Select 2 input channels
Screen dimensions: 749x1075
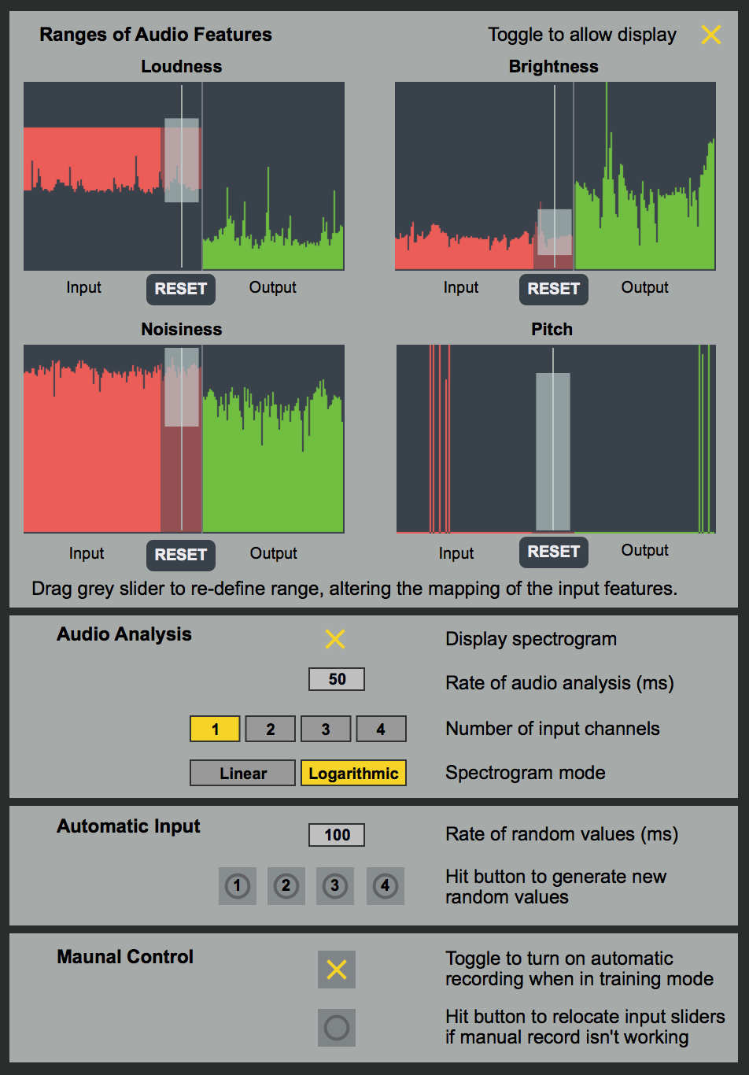pyautogui.click(x=271, y=729)
